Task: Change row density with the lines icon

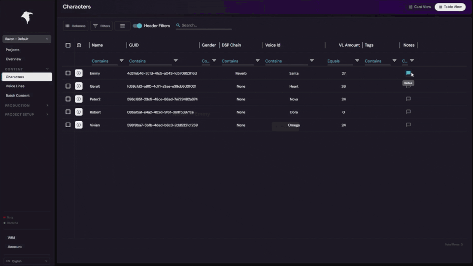Action: pos(123,26)
